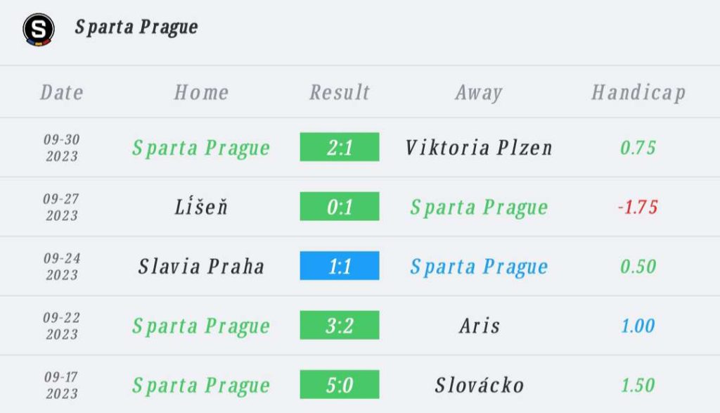Open Líšeň team link
The image size is (720, 413).
pos(201,207)
